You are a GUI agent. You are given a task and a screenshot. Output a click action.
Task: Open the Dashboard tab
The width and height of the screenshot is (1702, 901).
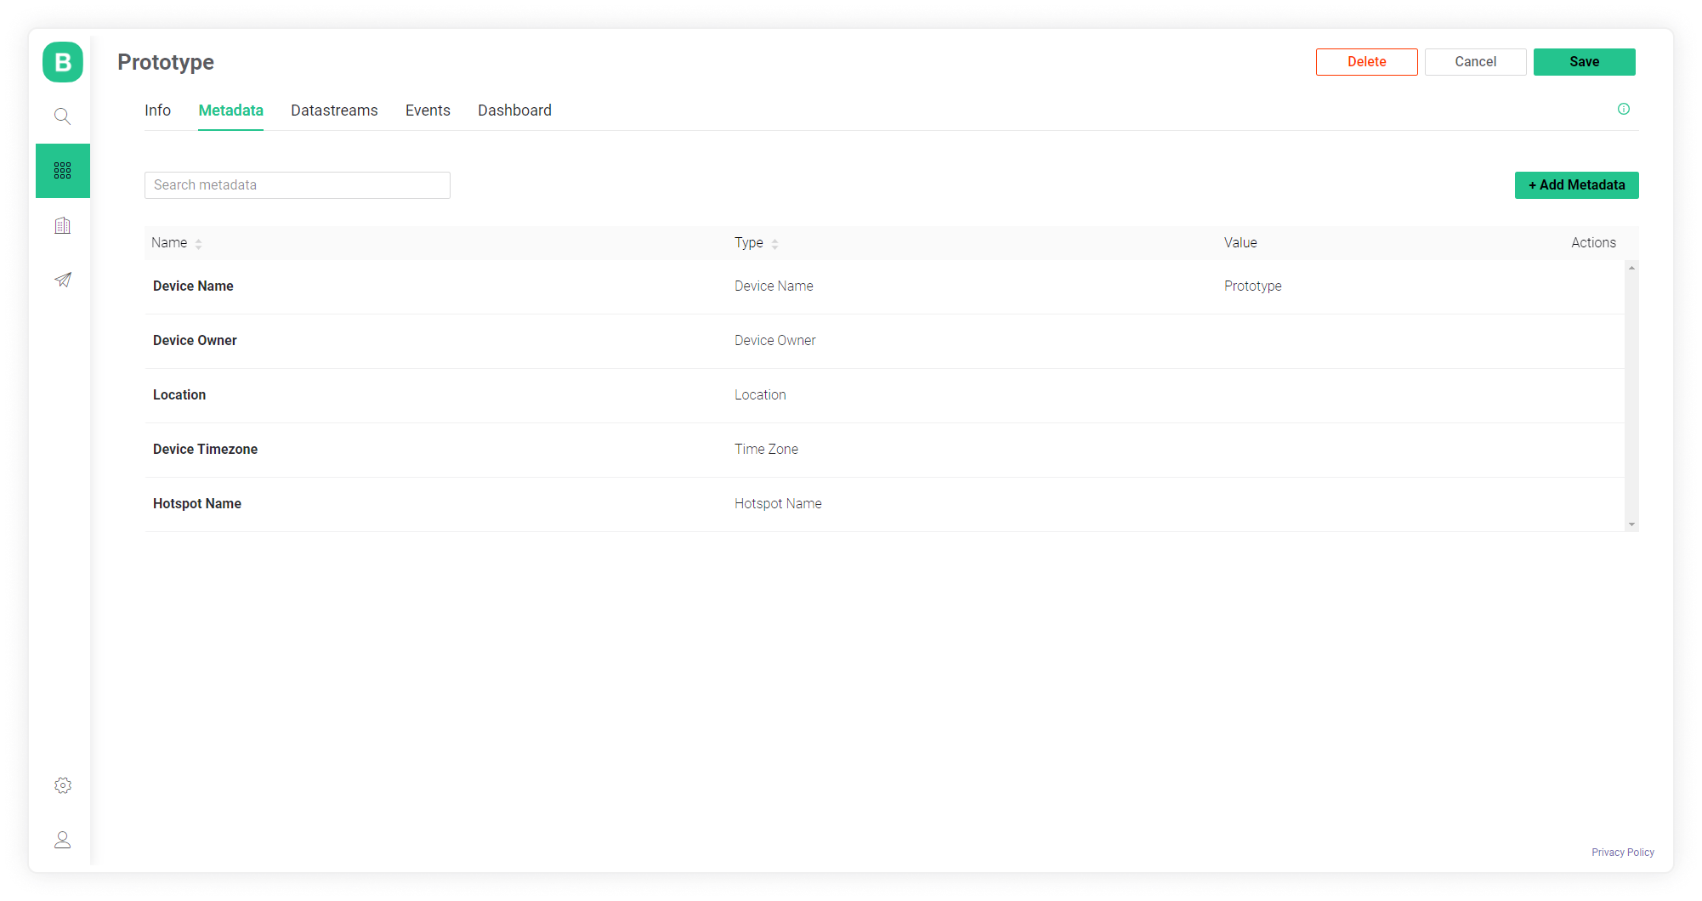[x=514, y=110]
